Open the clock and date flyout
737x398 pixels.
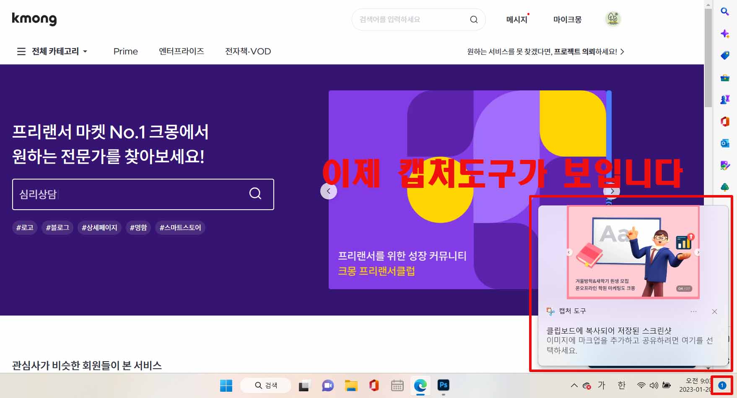pos(695,385)
